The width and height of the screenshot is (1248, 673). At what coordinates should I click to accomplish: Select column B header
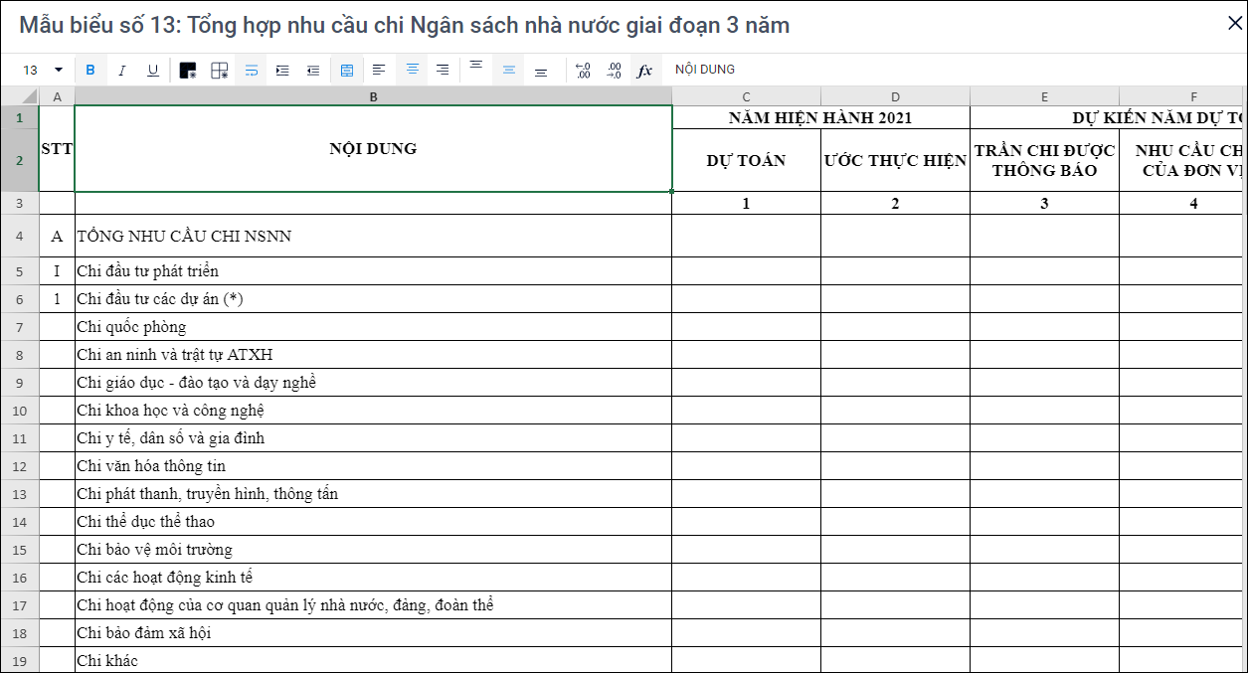click(x=373, y=96)
